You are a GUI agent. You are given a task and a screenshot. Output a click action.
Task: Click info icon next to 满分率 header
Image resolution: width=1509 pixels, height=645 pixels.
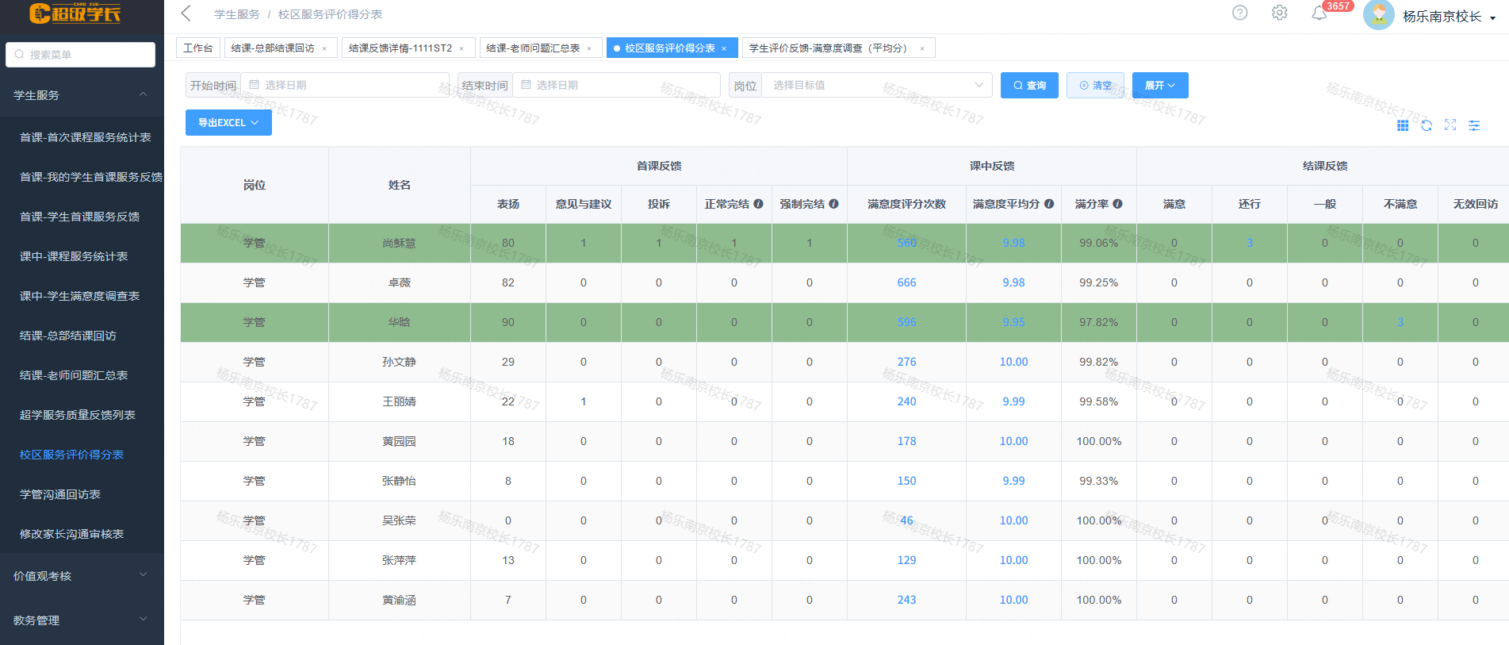(1118, 204)
